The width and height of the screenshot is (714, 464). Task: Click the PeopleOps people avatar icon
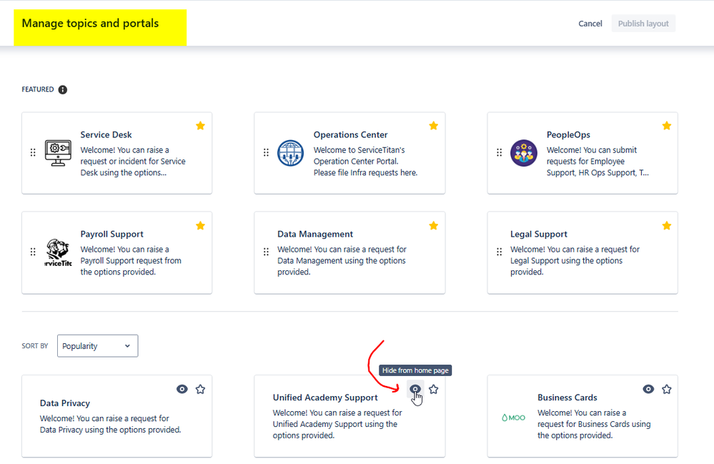click(x=524, y=152)
